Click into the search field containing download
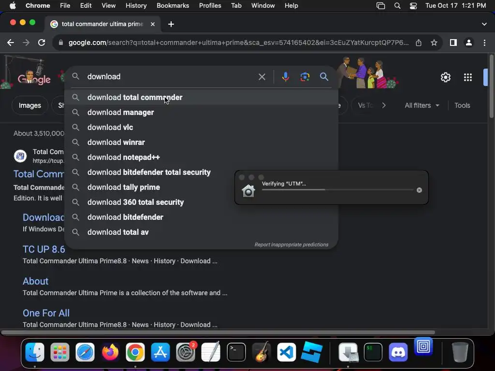 171,77
